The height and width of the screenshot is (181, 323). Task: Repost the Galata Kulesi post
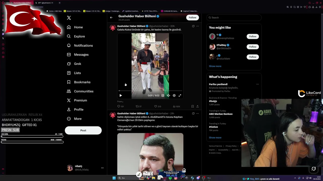click(x=139, y=106)
